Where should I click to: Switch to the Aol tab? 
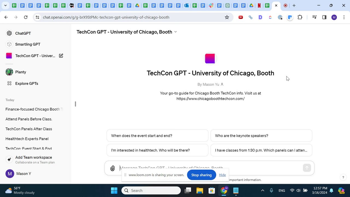[72, 5]
